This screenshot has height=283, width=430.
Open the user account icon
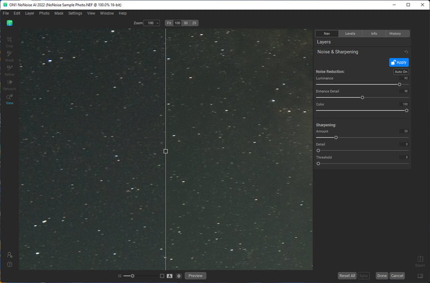tap(9, 255)
